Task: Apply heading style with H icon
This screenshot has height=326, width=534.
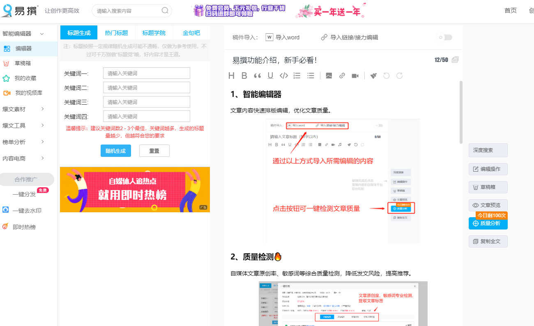Action: [x=231, y=76]
